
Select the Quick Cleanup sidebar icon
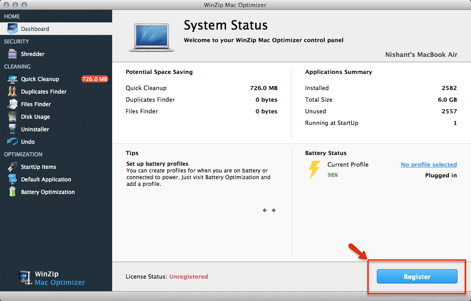pos(13,79)
